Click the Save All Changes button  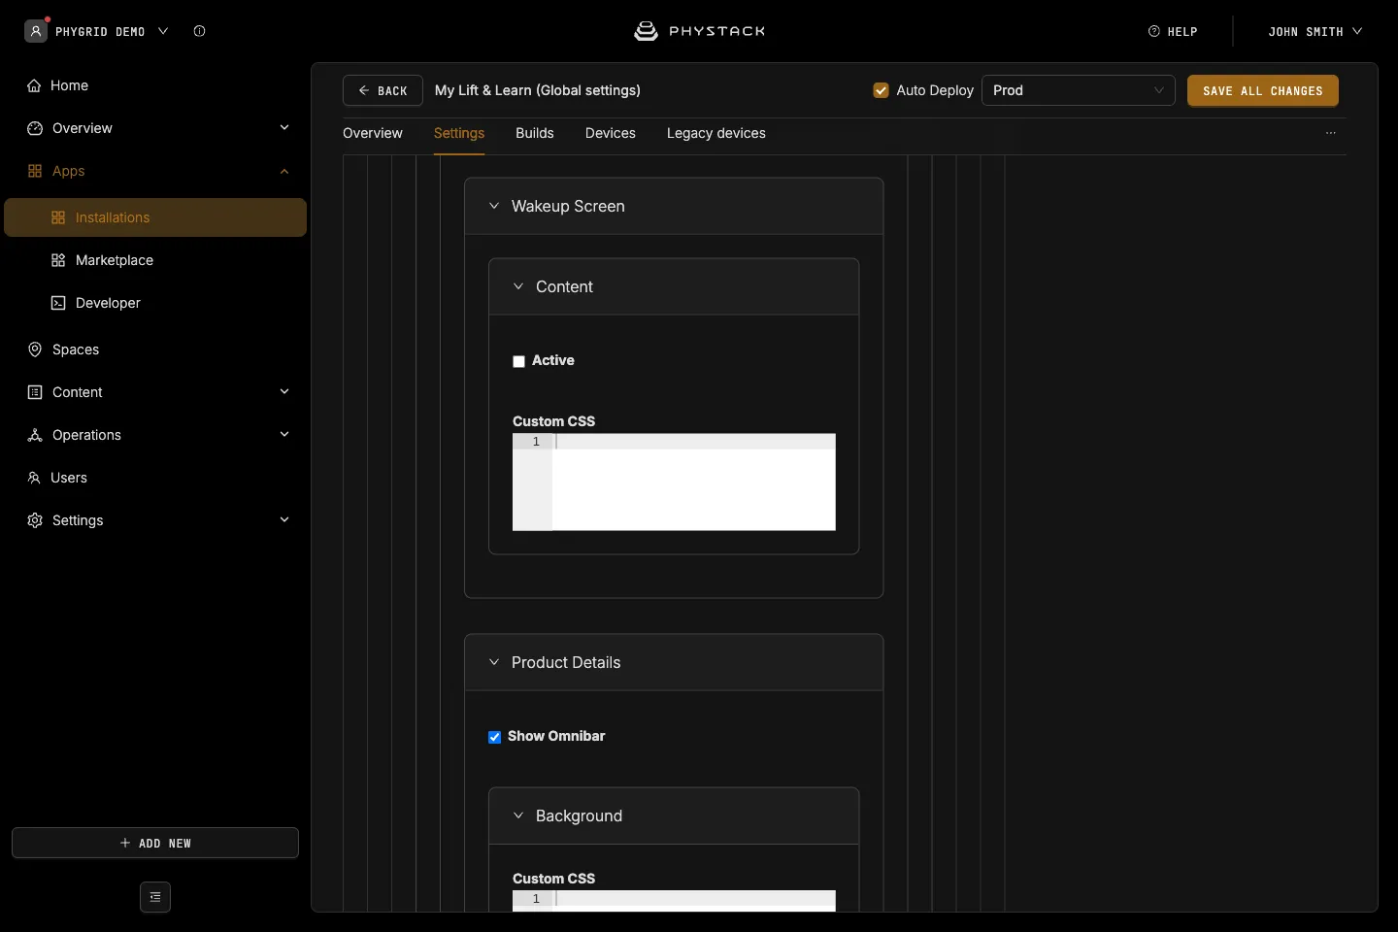(1263, 90)
